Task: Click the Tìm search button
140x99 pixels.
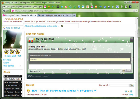Action: 132,85
